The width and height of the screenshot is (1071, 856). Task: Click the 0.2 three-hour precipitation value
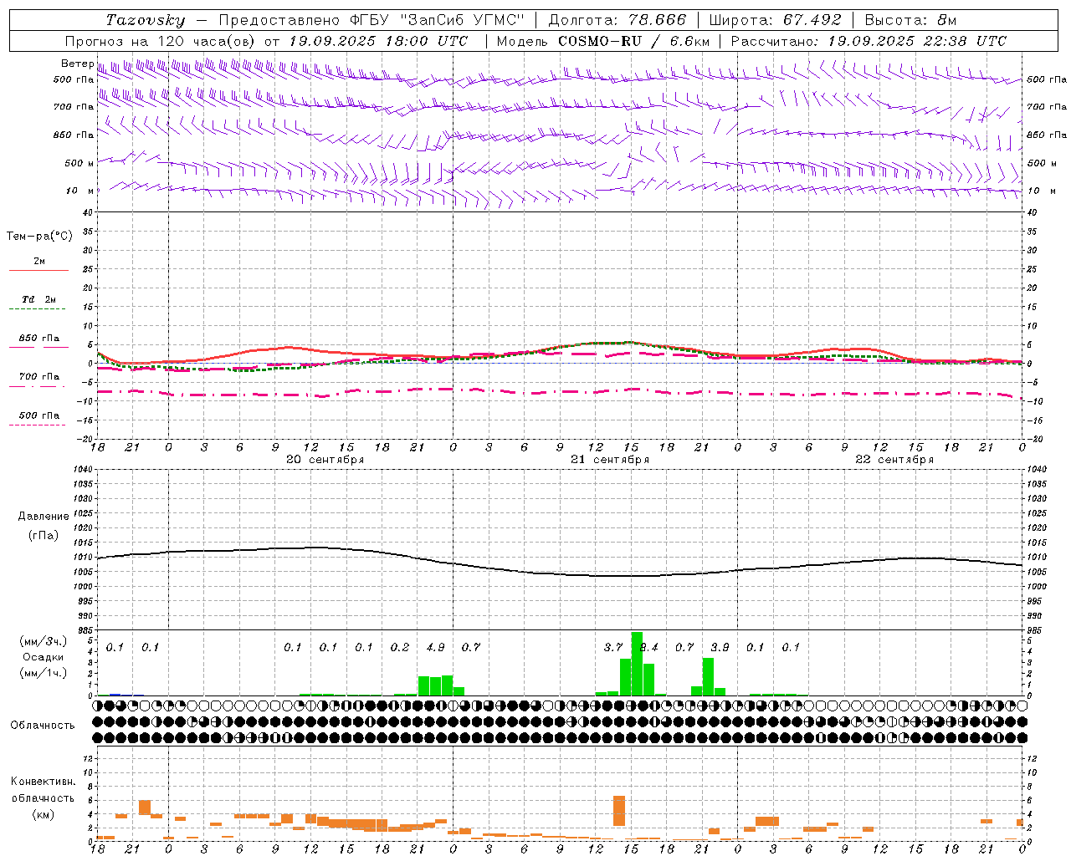[400, 647]
